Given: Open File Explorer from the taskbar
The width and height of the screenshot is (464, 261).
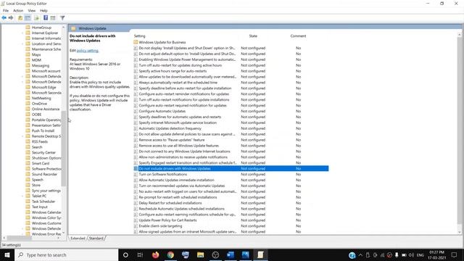Looking at the screenshot, I should [x=200, y=254].
